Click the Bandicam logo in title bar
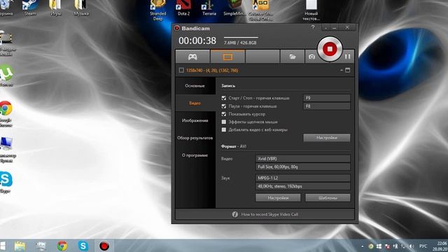448x252 pixels. pyautogui.click(x=177, y=28)
